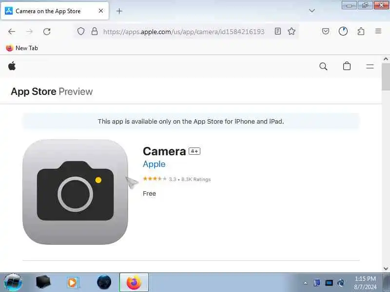Click the address bar URL

[184, 32]
